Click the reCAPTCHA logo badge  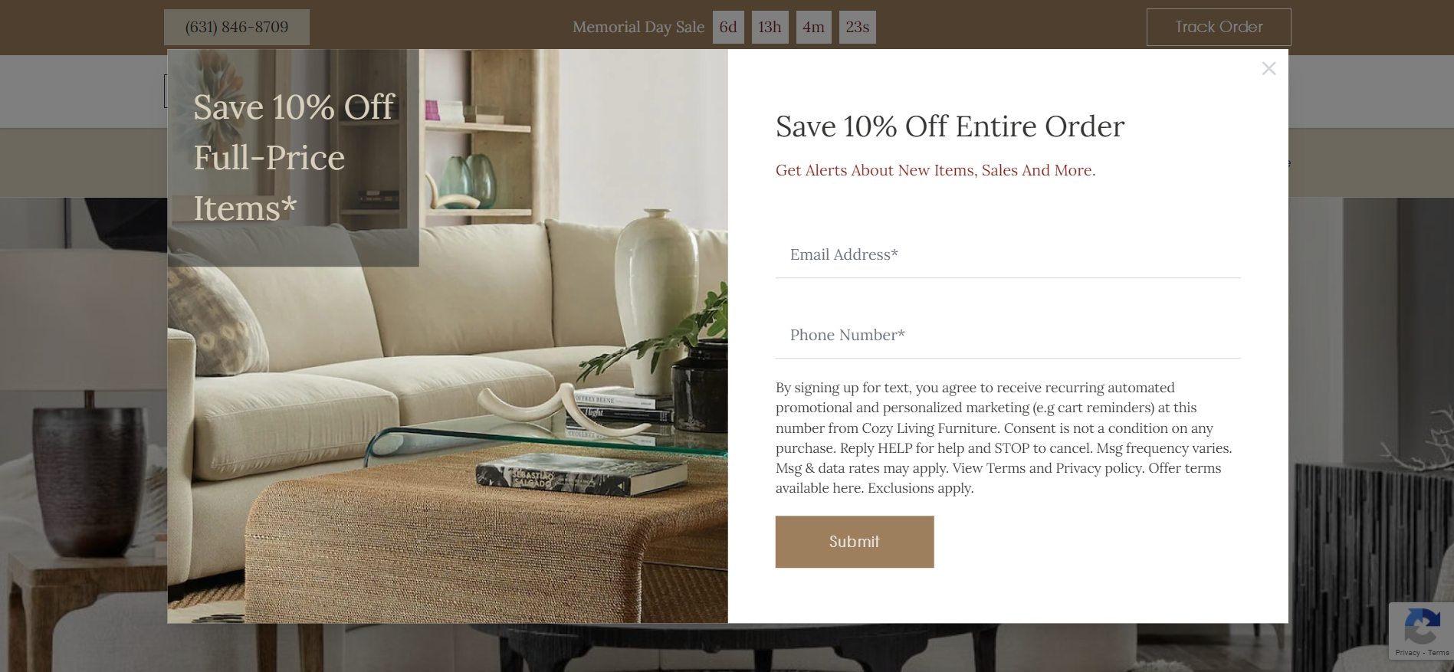[x=1422, y=626]
